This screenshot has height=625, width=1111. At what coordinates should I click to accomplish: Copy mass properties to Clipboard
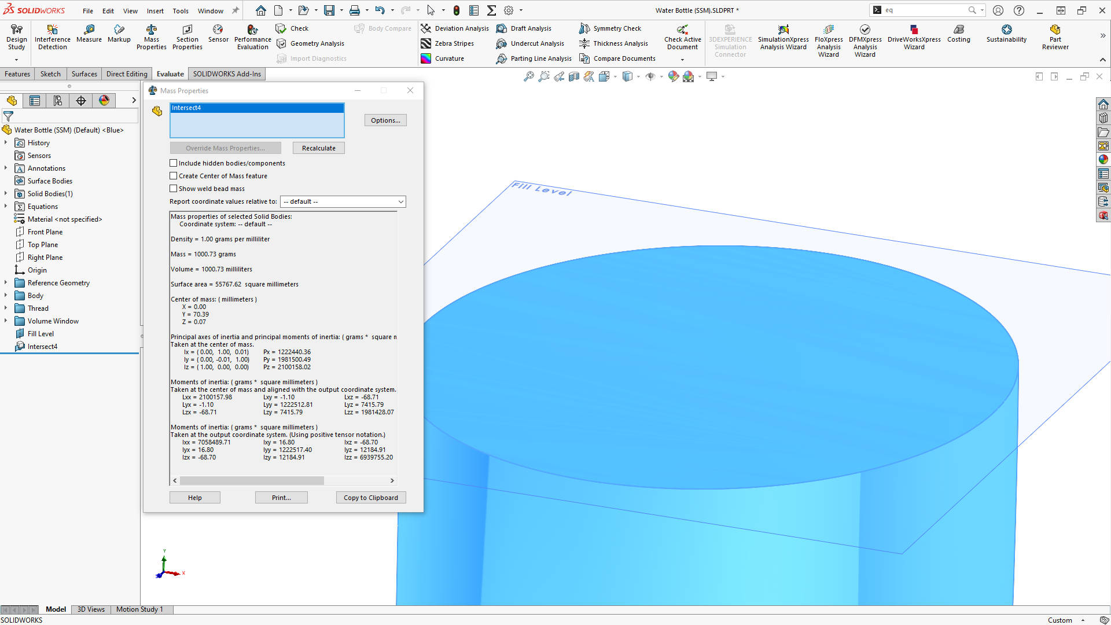[x=370, y=497]
